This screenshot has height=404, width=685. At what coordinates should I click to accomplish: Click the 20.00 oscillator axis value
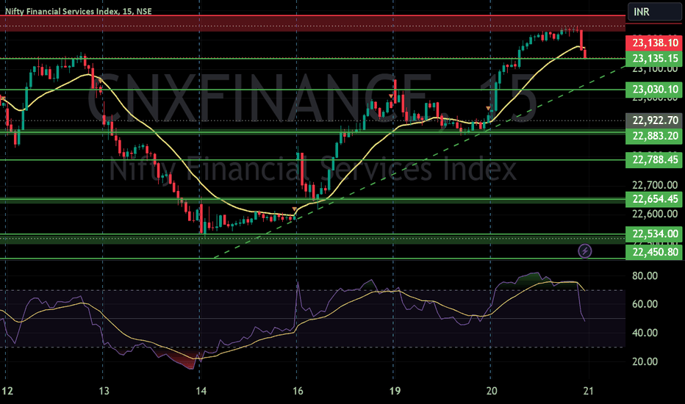pos(645,361)
